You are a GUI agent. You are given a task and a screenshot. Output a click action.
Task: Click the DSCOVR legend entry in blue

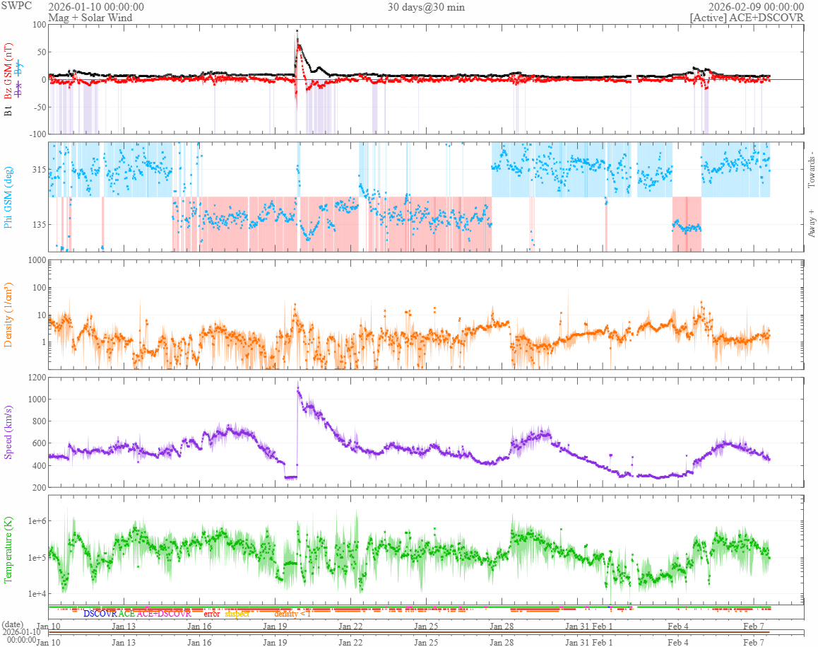coord(100,614)
